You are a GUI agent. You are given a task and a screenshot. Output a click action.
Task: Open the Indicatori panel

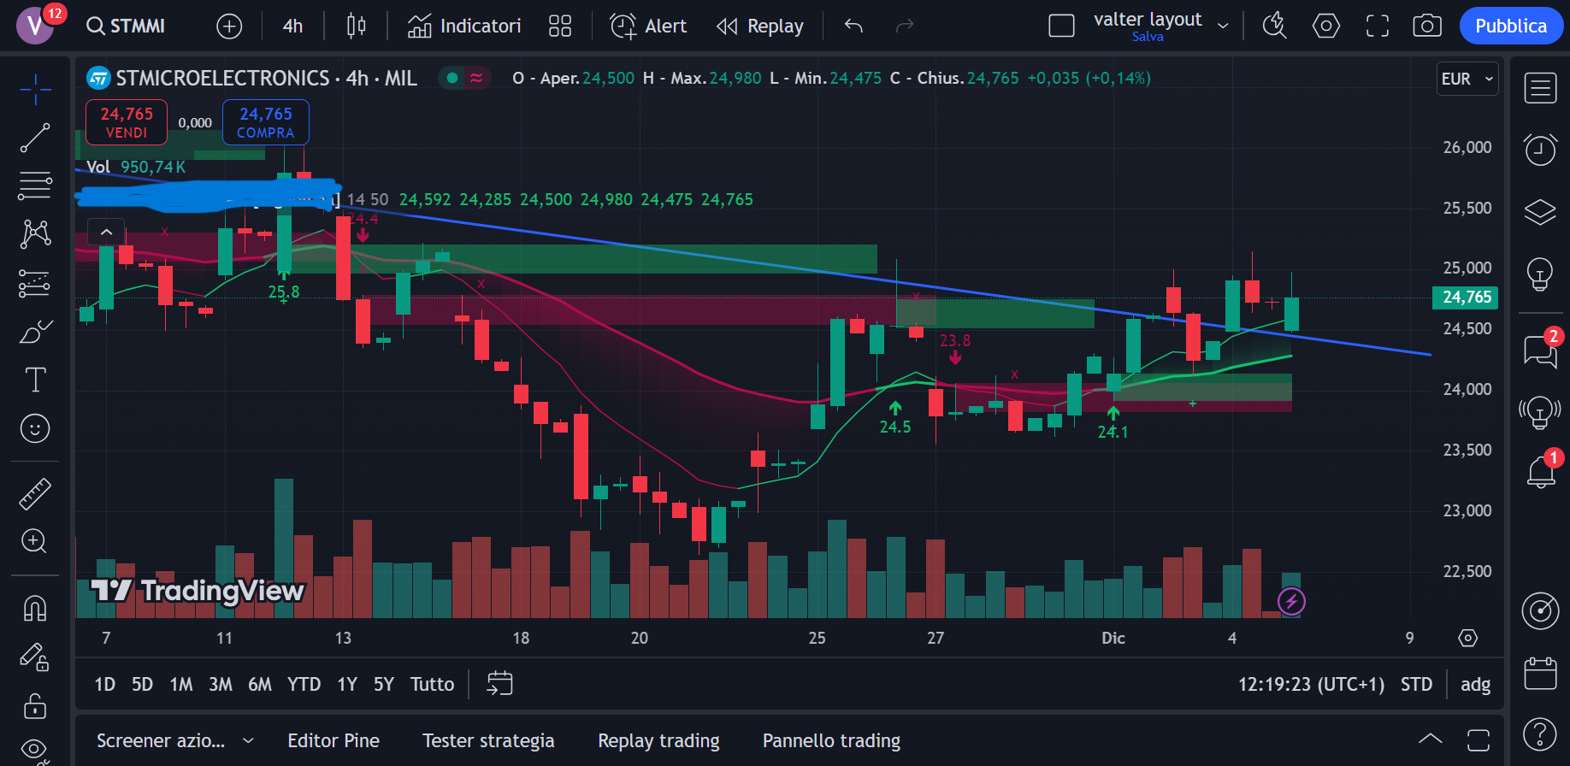point(464,26)
